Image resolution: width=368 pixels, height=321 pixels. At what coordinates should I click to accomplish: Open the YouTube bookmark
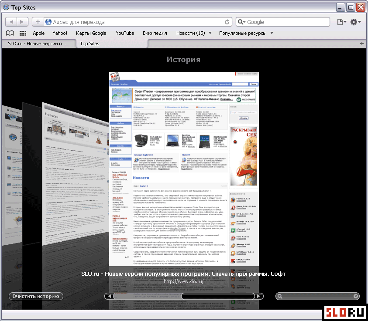pyautogui.click(x=125, y=33)
